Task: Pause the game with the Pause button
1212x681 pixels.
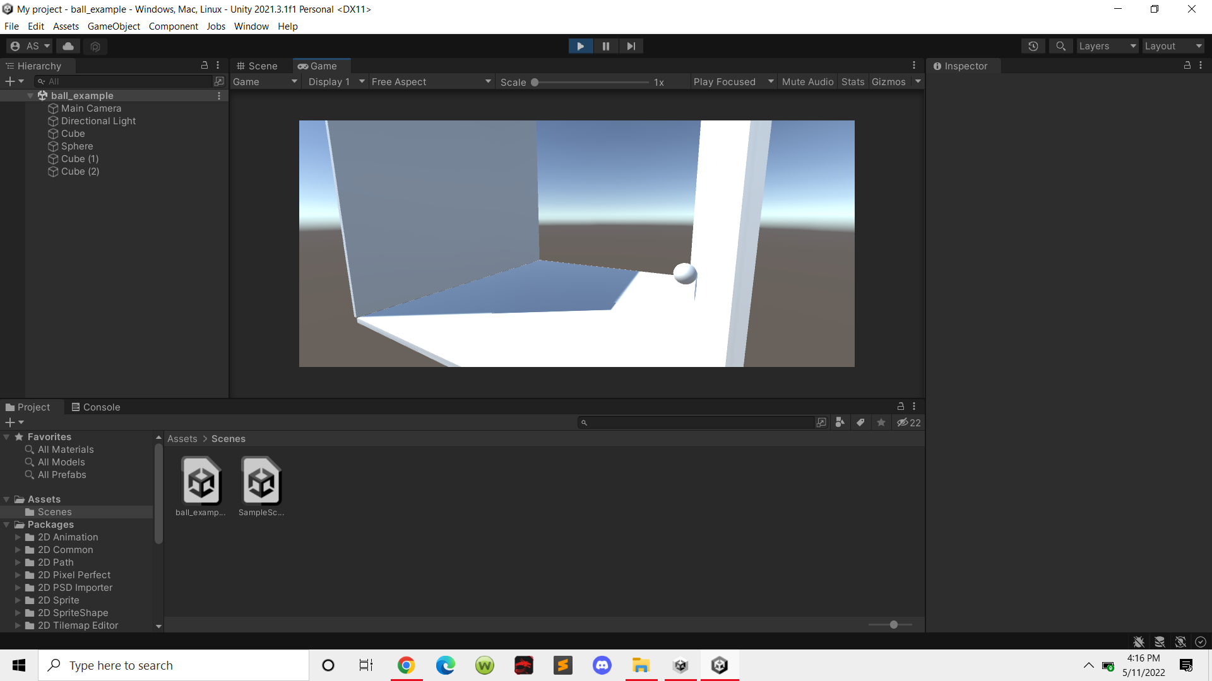Action: tap(606, 46)
